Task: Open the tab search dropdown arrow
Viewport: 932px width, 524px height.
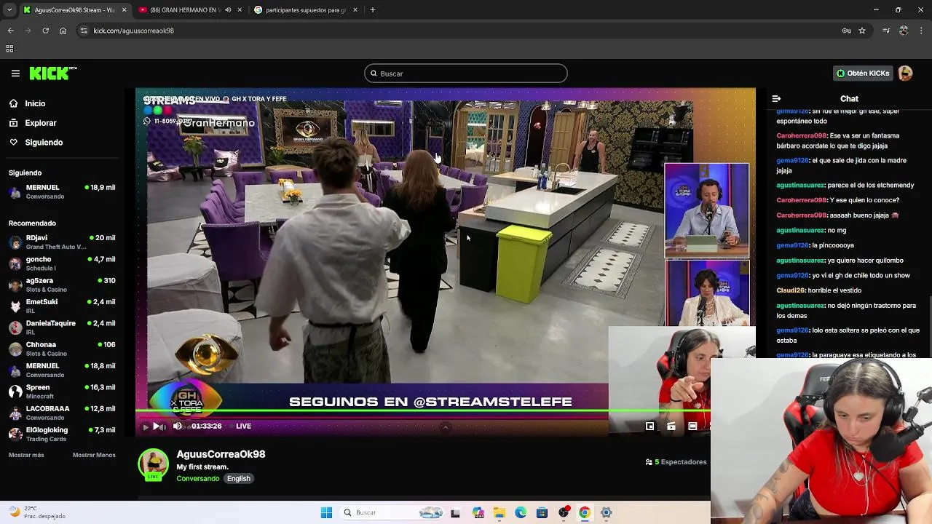Action: point(9,10)
